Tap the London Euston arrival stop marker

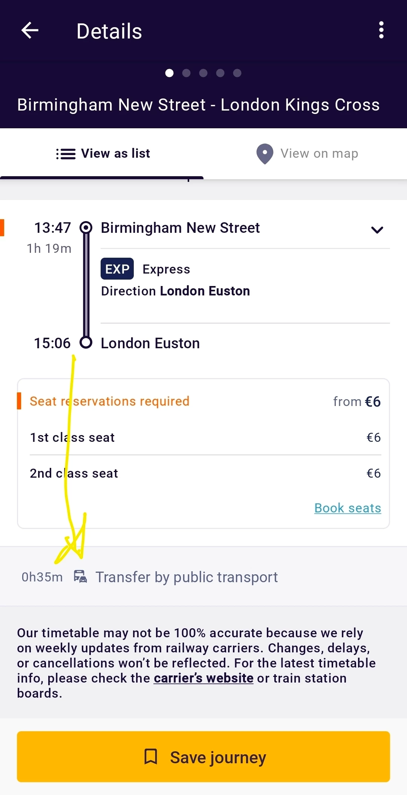(x=86, y=343)
